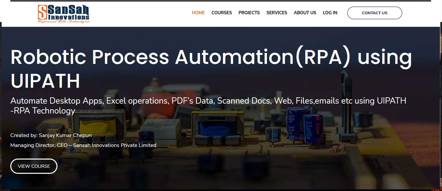
Task: Select SERVICES in the navigation bar
Action: pos(277,13)
